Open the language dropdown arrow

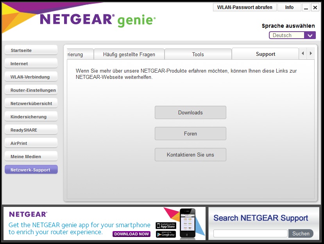[x=310, y=35]
